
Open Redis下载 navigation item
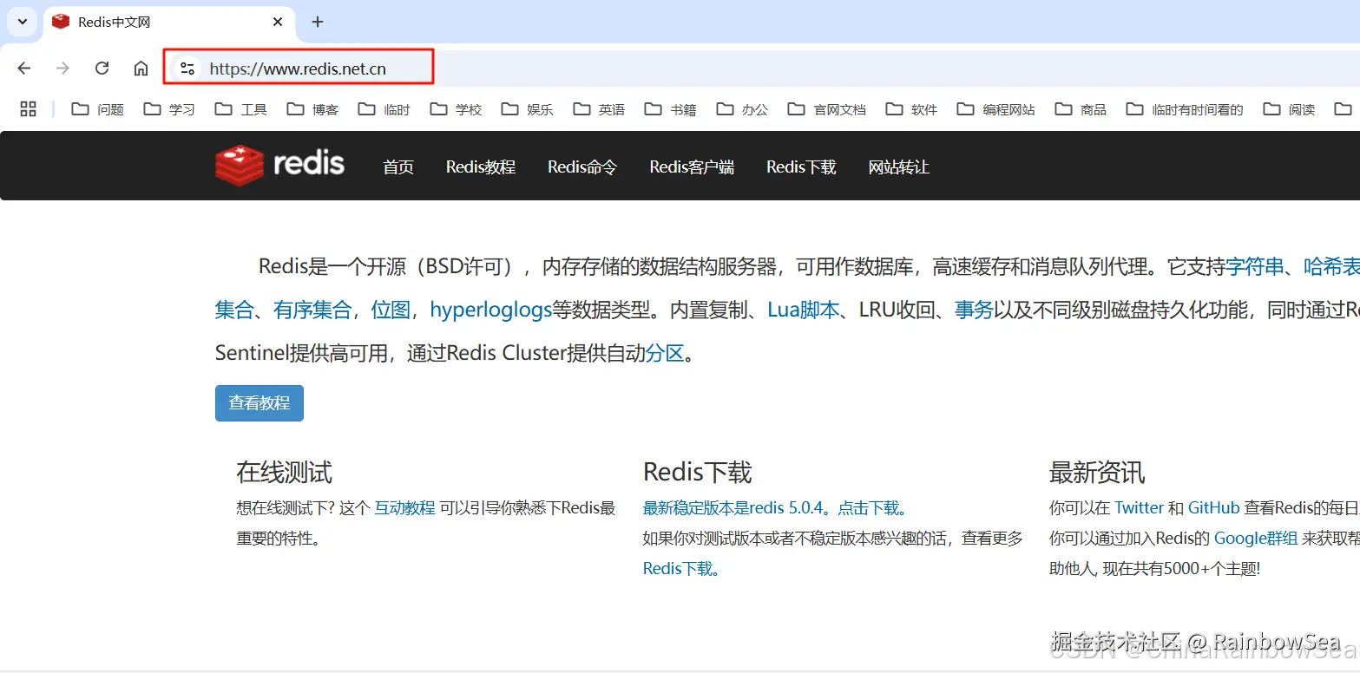(801, 167)
